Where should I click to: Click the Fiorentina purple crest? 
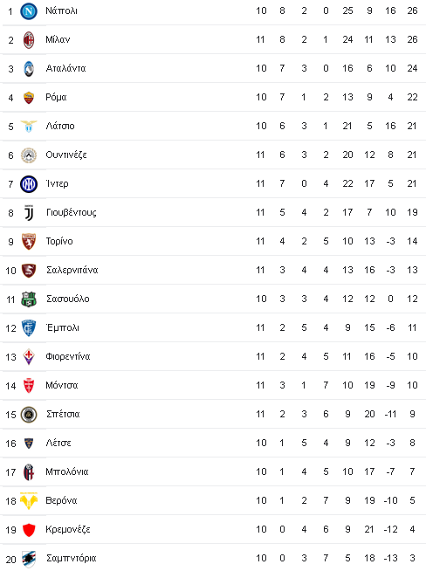tap(29, 356)
